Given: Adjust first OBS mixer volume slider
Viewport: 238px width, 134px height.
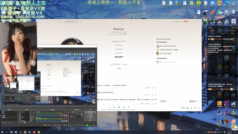Looking at the screenshot, I should [49, 115].
